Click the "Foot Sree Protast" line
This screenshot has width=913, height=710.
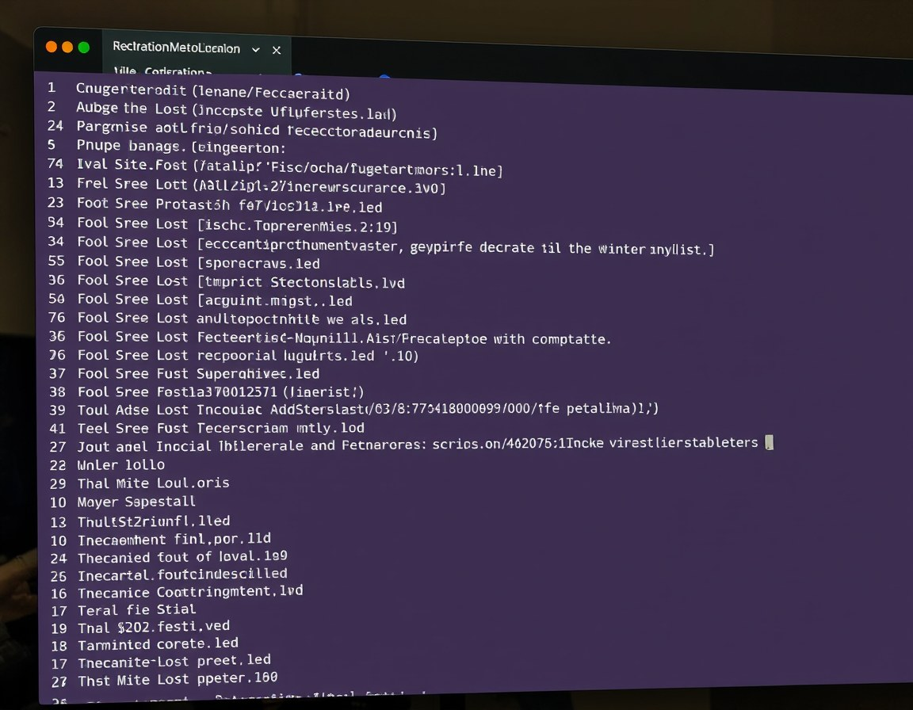tap(229, 205)
